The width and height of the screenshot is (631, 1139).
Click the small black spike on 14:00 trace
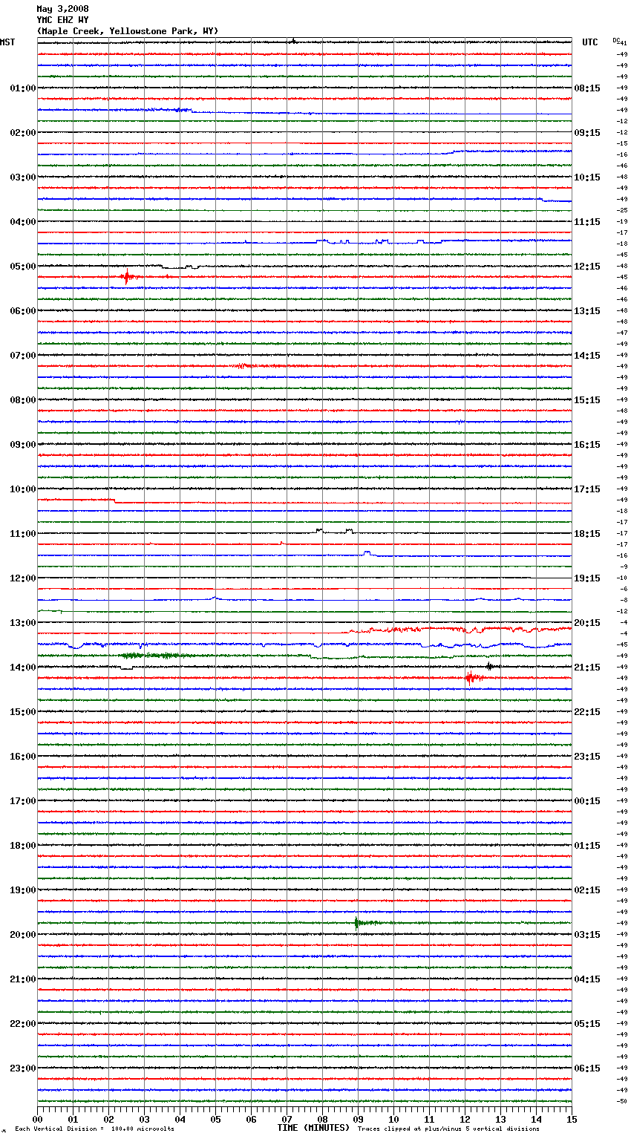pyautogui.click(x=490, y=666)
